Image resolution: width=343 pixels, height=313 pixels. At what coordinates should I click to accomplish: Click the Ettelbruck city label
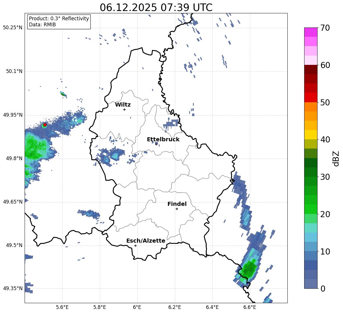click(x=163, y=140)
